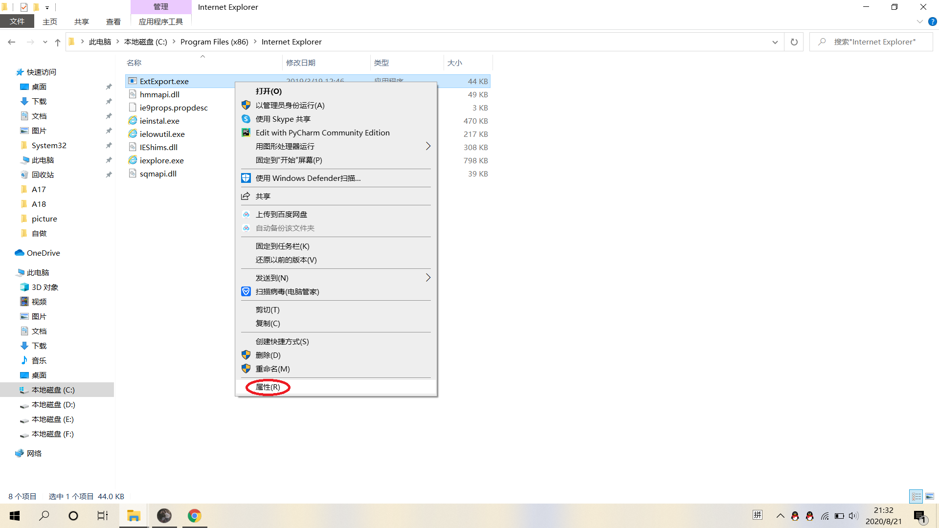The image size is (939, 528).
Task: Open the 查看 ribbon tab
Action: pos(113,22)
